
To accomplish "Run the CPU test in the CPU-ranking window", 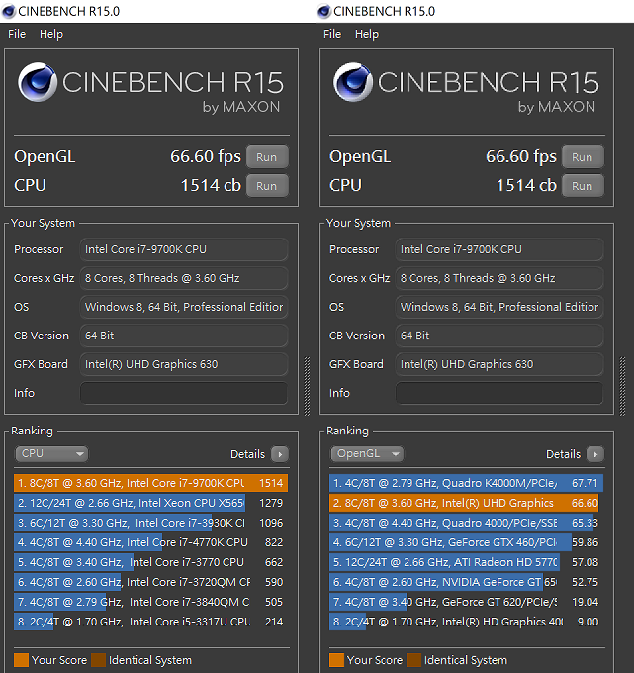I will [267, 185].
